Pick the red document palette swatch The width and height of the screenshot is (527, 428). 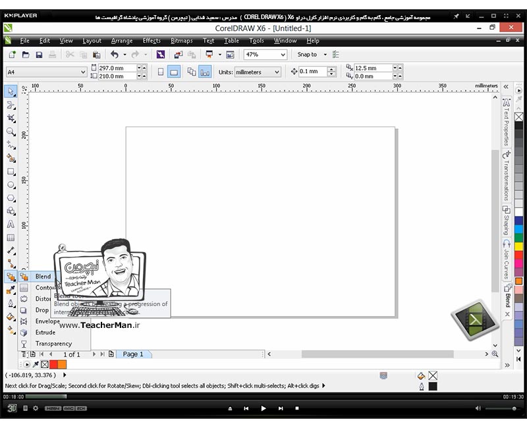53,364
